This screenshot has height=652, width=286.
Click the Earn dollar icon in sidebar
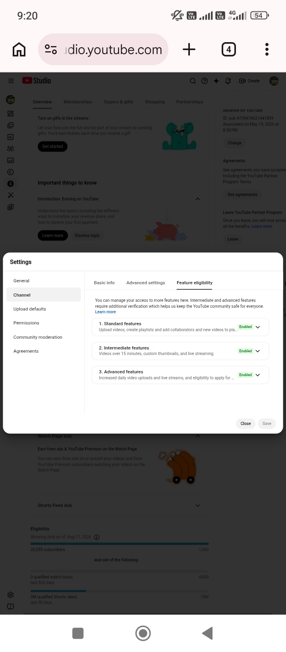coord(11,184)
